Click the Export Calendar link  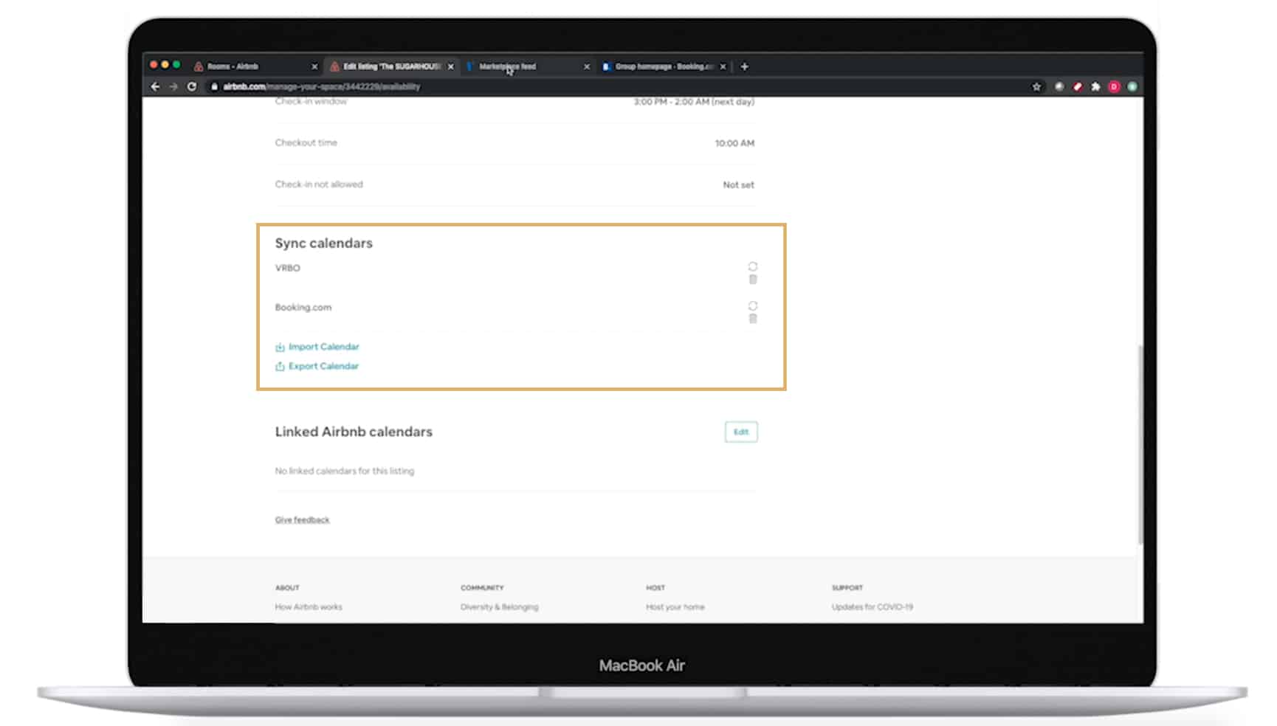coord(317,366)
